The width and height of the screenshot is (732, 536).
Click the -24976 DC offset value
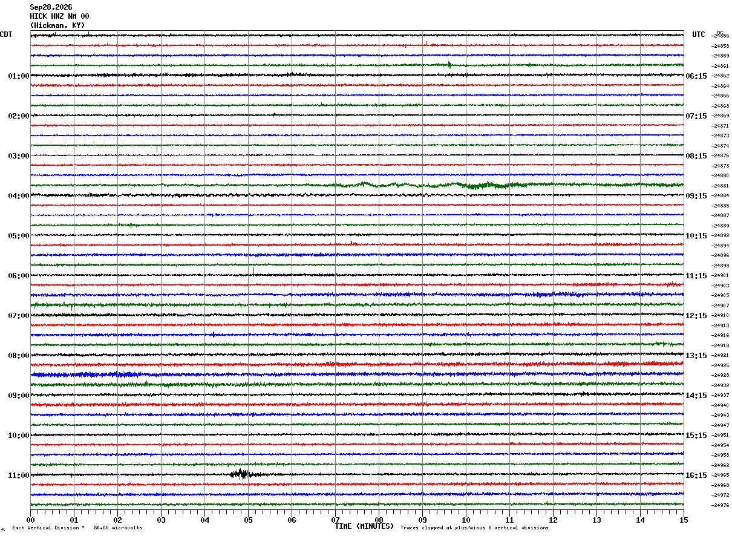tap(721, 505)
